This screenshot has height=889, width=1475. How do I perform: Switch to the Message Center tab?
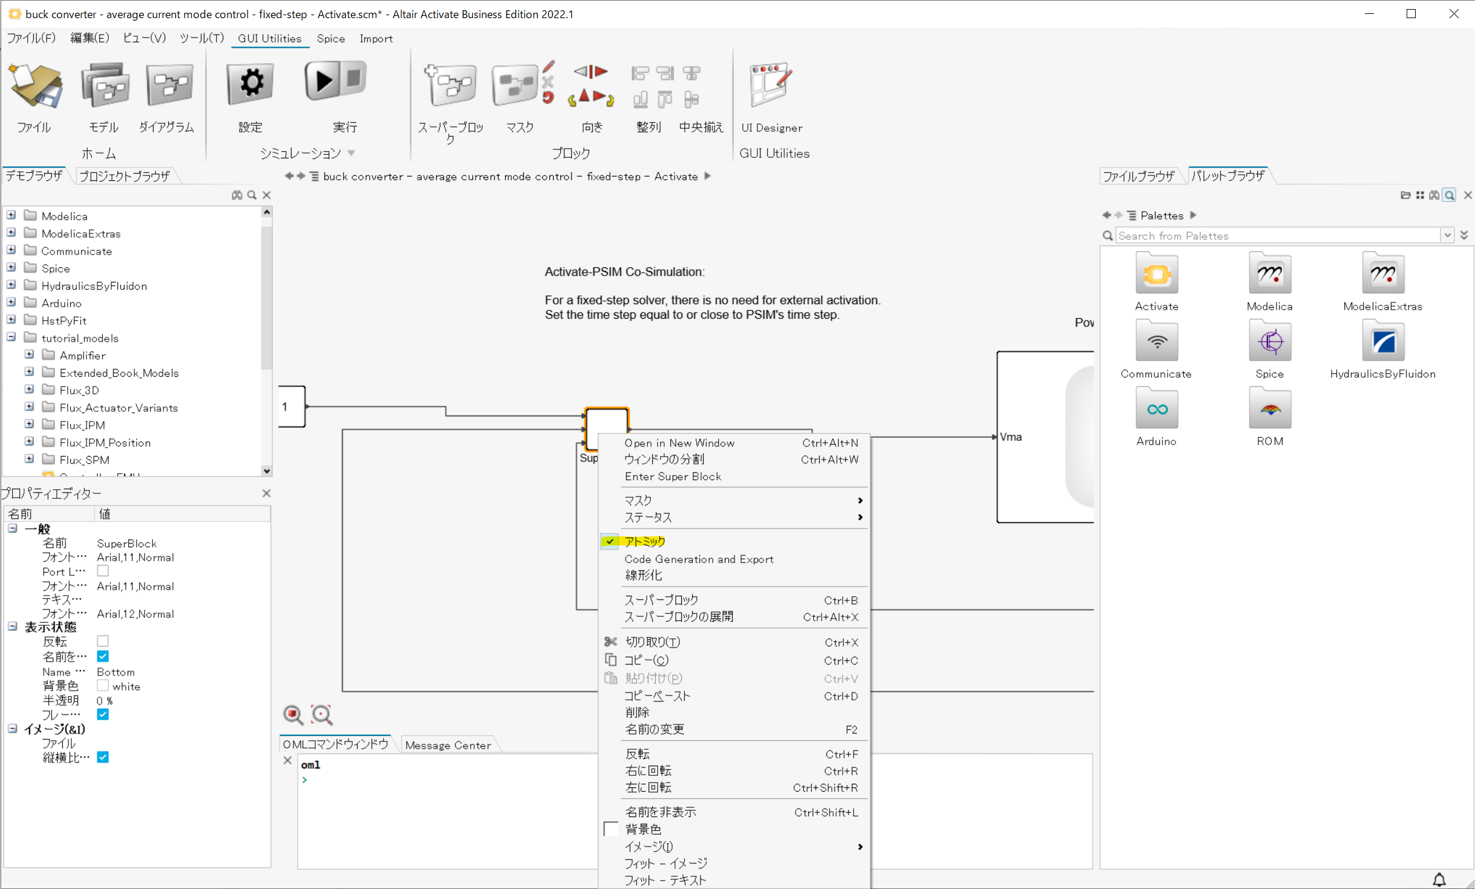[448, 745]
